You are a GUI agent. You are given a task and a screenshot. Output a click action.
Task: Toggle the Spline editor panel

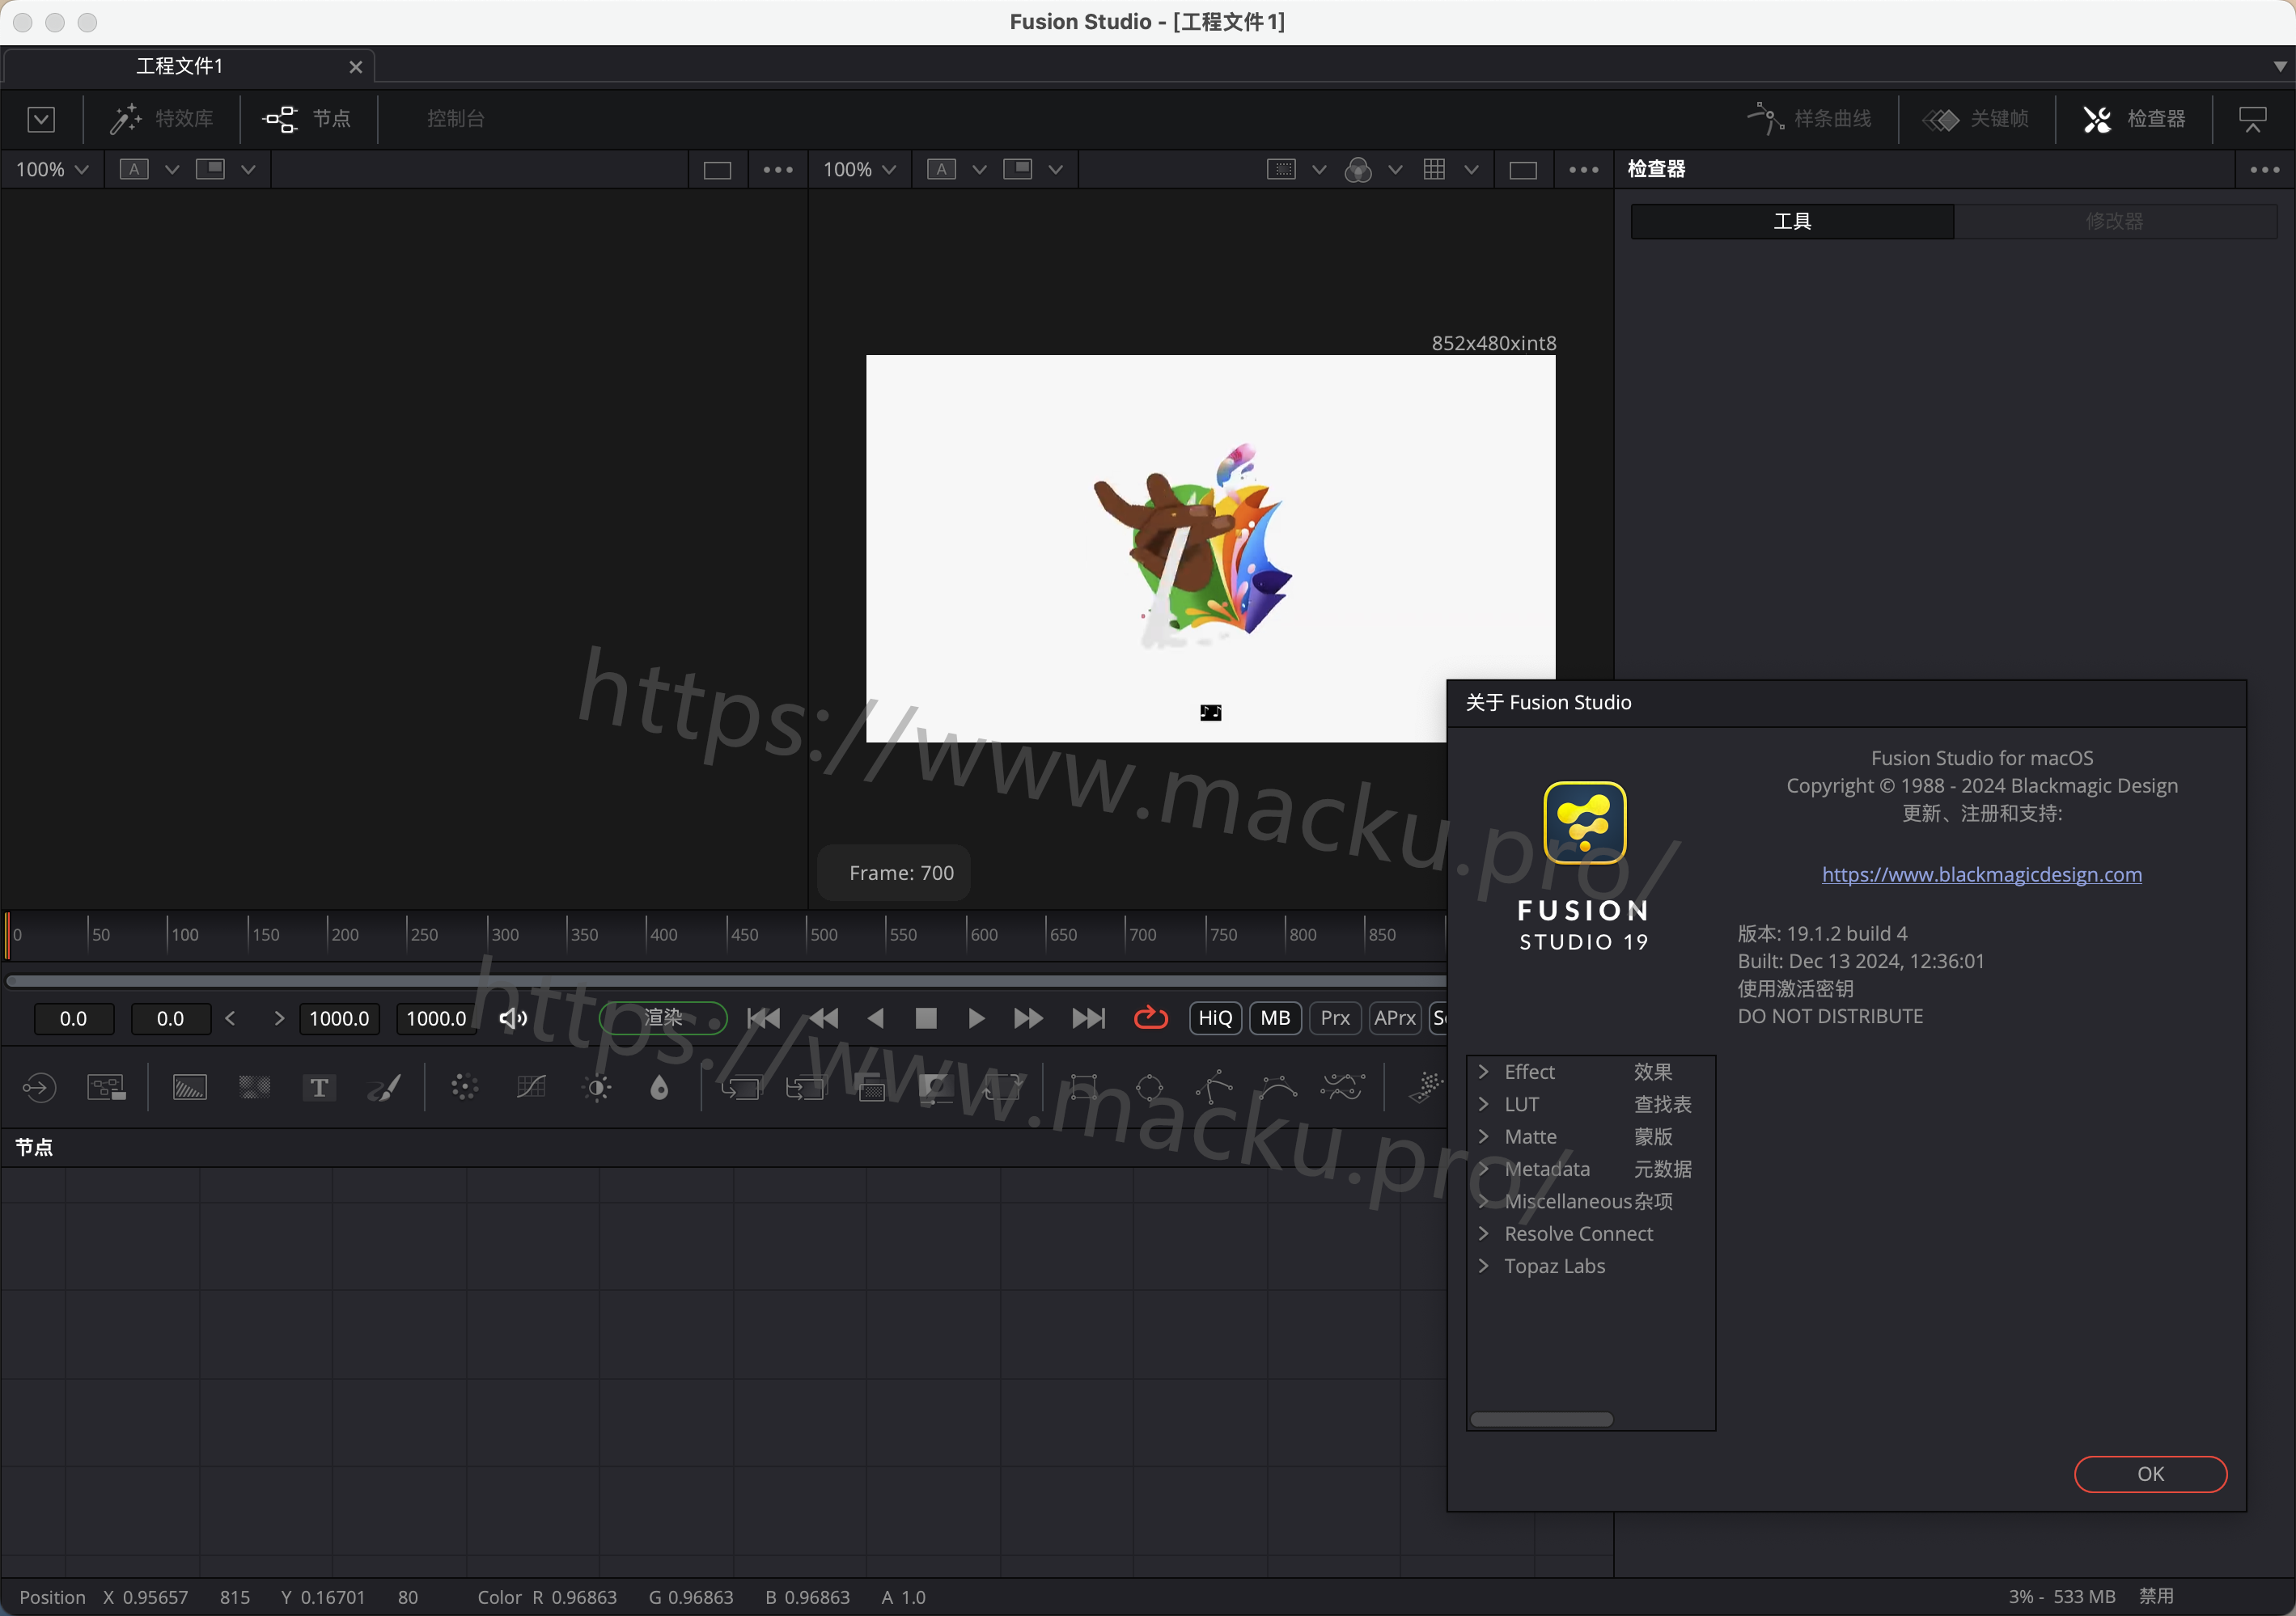tap(1809, 119)
